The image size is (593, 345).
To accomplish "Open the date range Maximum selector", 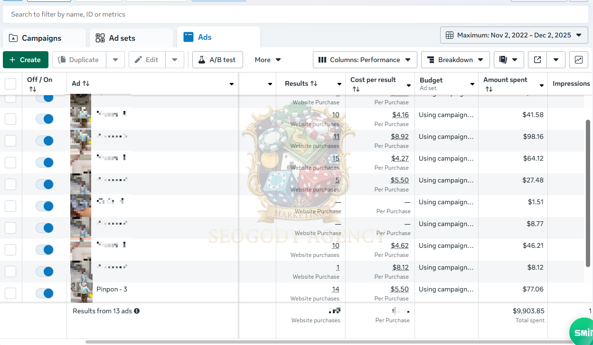I will pyautogui.click(x=514, y=35).
